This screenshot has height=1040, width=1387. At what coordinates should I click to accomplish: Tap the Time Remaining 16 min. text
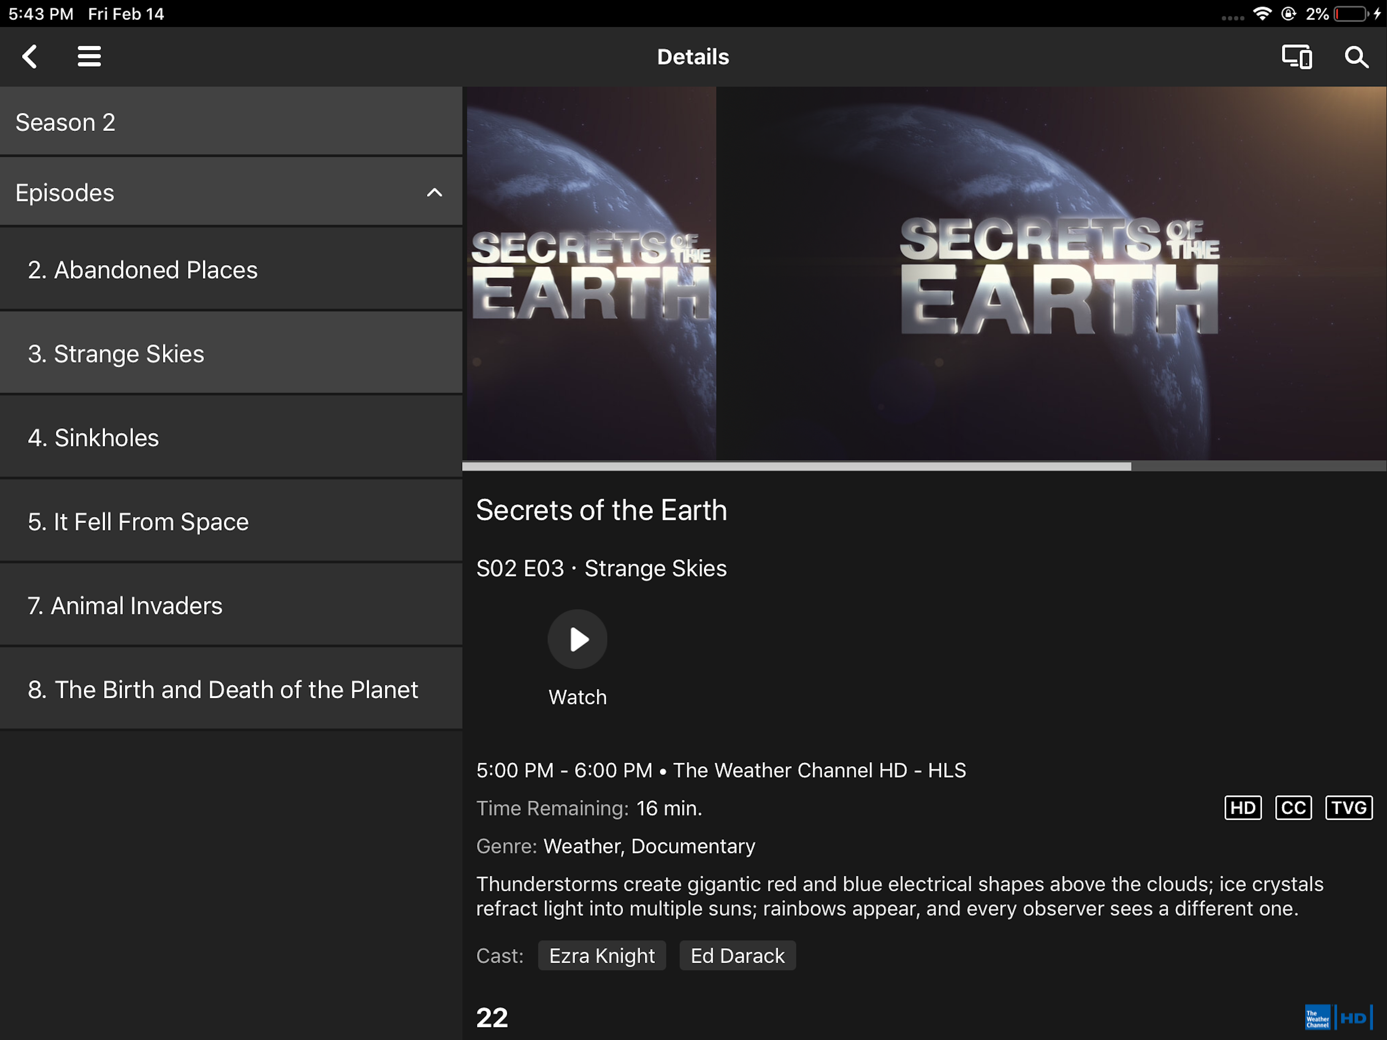pyautogui.click(x=589, y=808)
